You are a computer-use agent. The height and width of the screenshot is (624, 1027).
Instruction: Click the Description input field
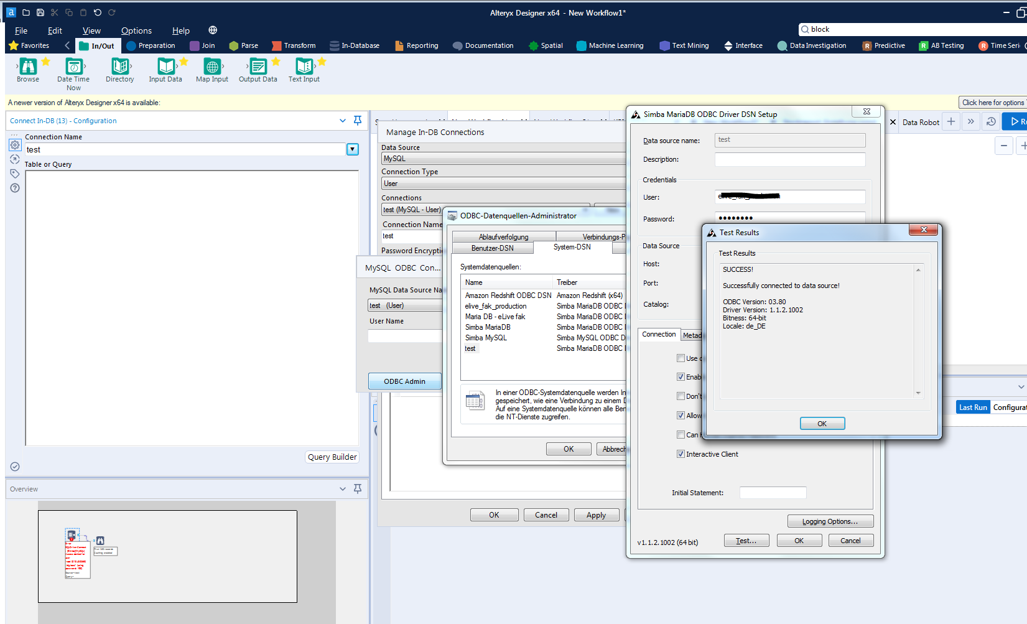[x=789, y=160]
